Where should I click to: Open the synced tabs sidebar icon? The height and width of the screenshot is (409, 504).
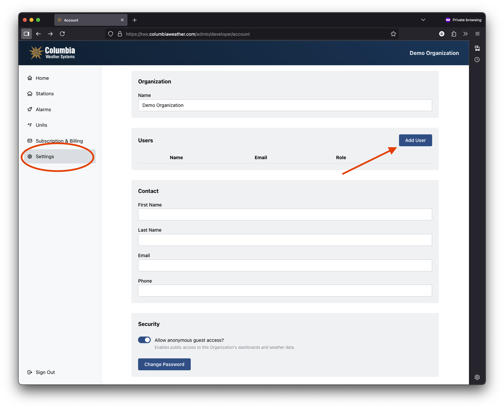coord(477,48)
